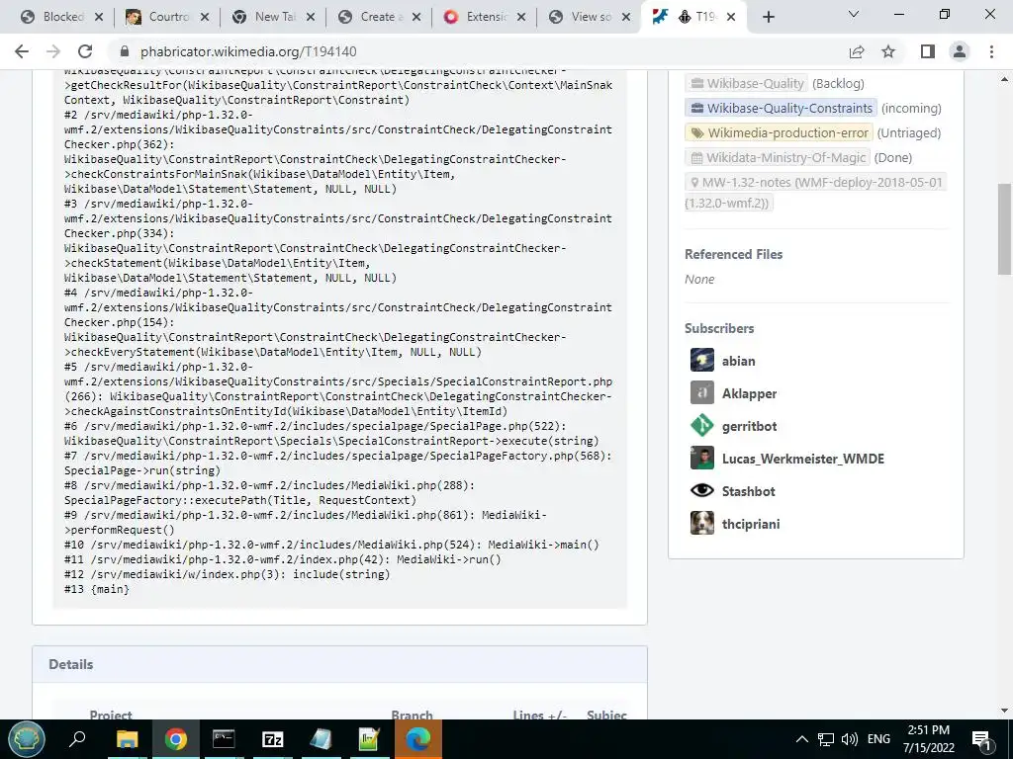The width and height of the screenshot is (1013, 759).
Task: Close the New Tab tab
Action: [311, 18]
